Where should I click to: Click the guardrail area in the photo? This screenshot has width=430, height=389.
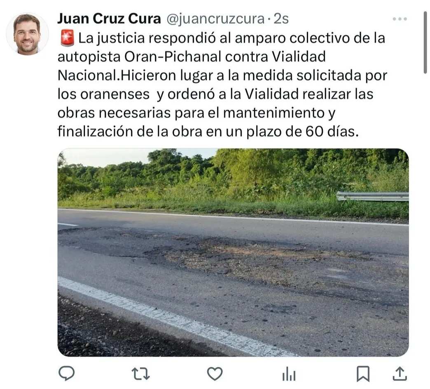[x=372, y=196]
